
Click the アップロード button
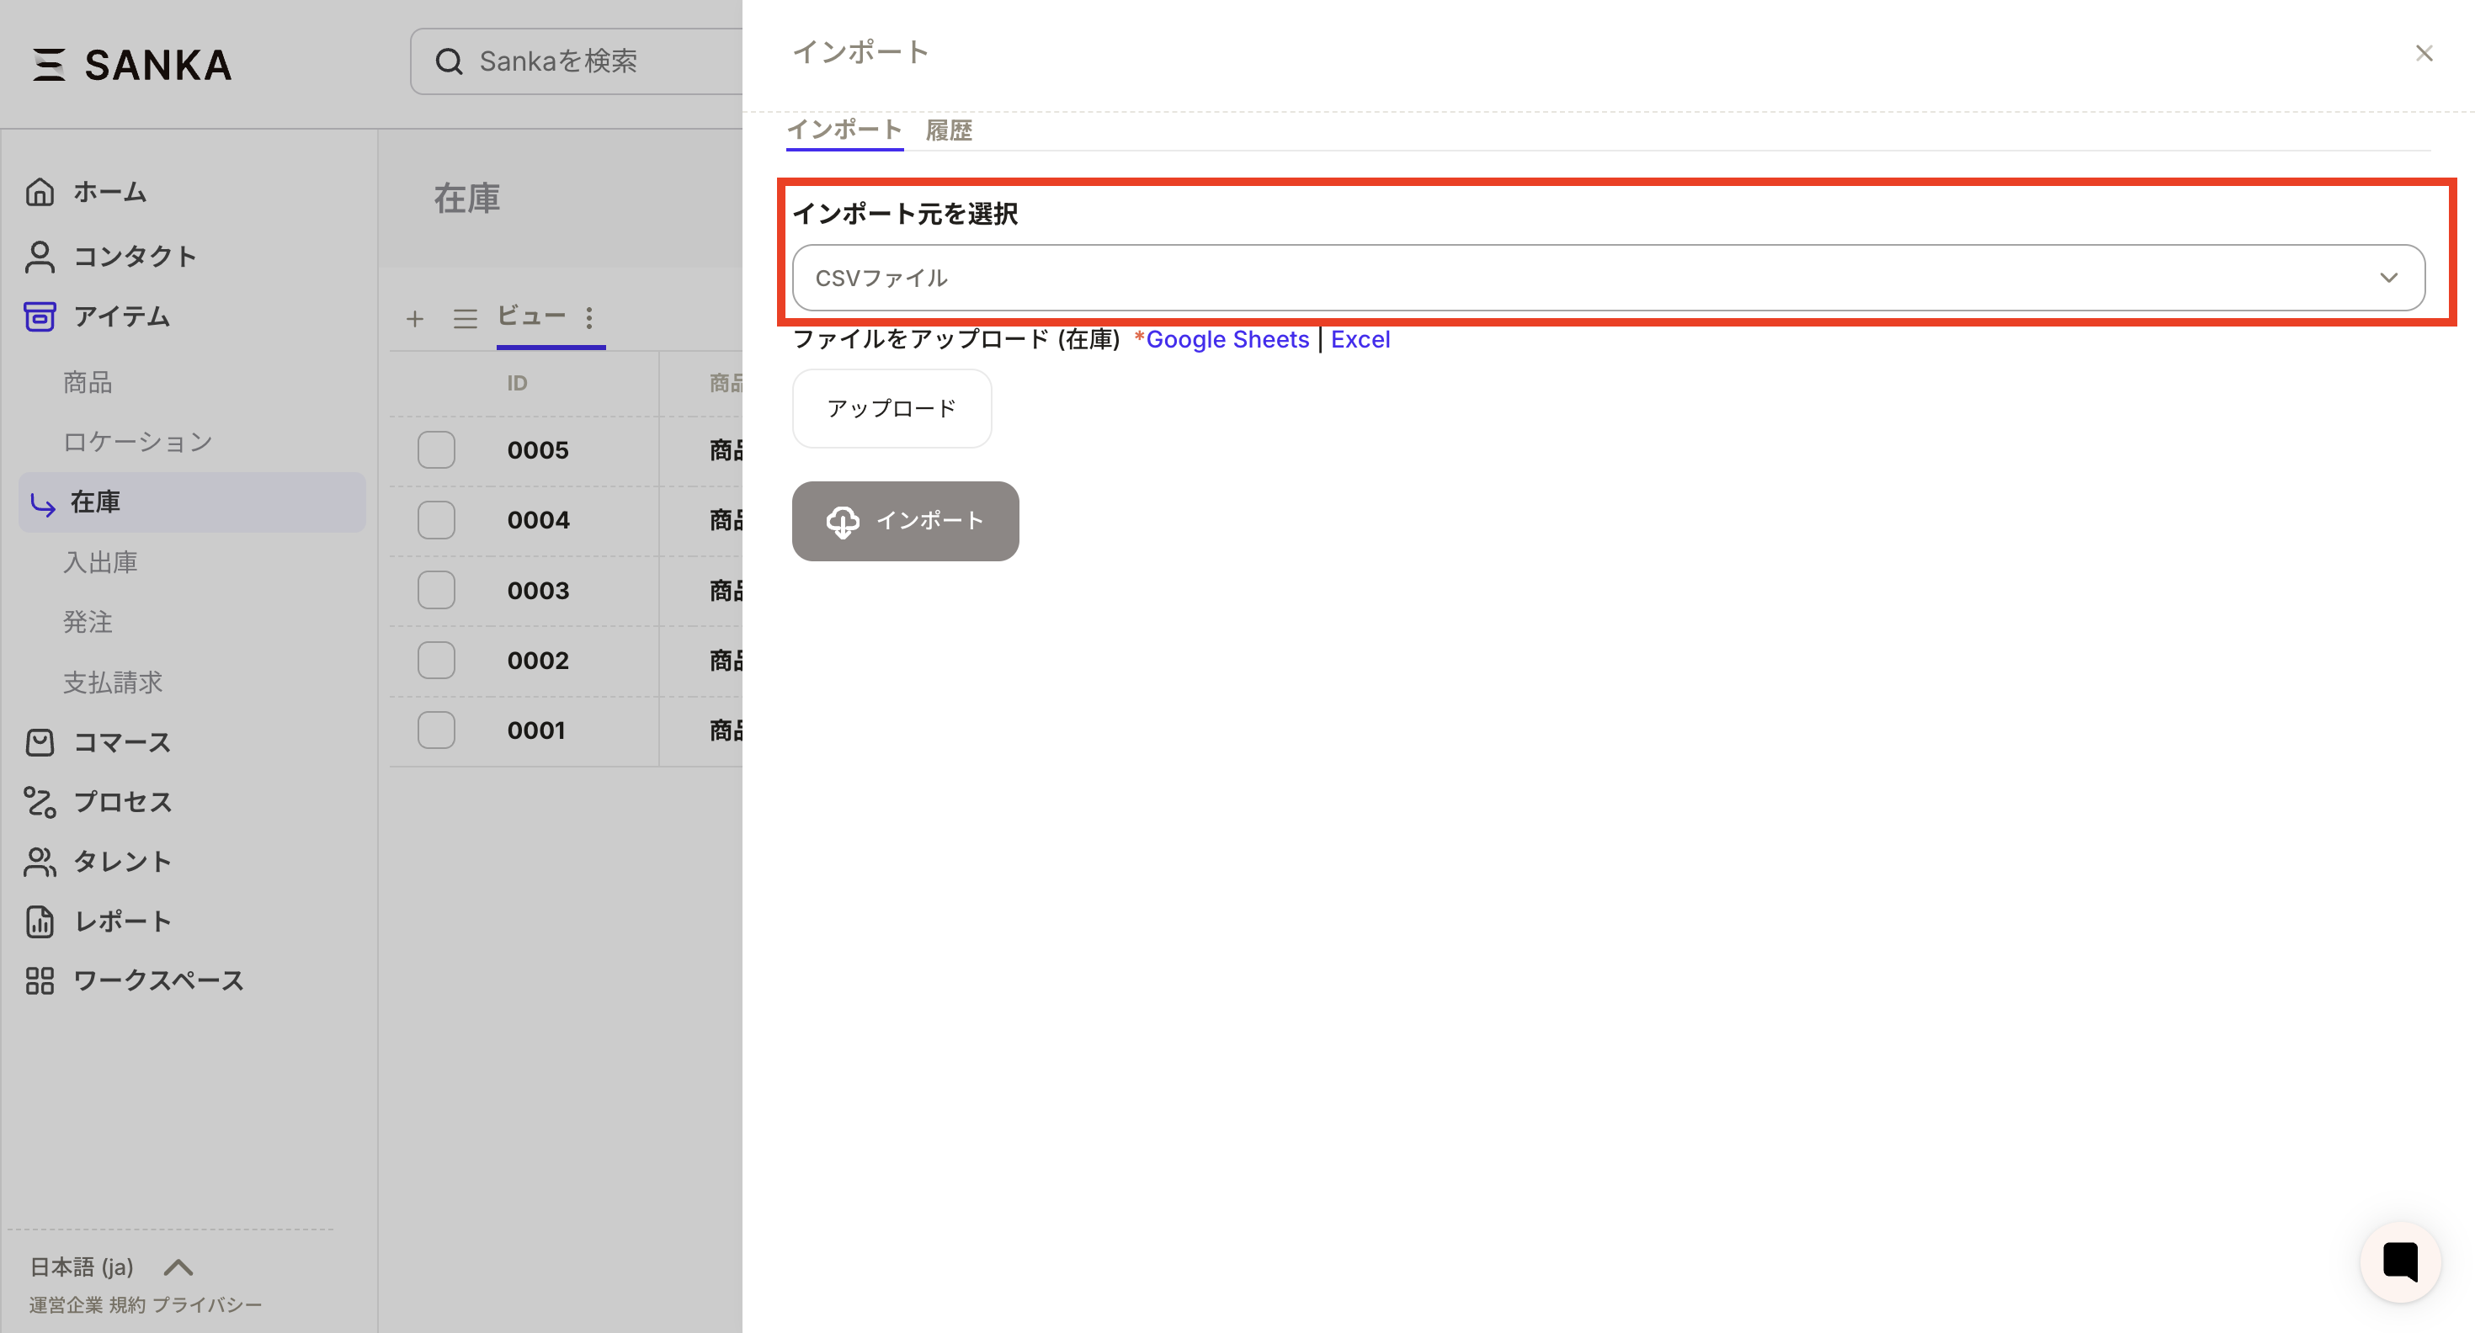pos(891,408)
